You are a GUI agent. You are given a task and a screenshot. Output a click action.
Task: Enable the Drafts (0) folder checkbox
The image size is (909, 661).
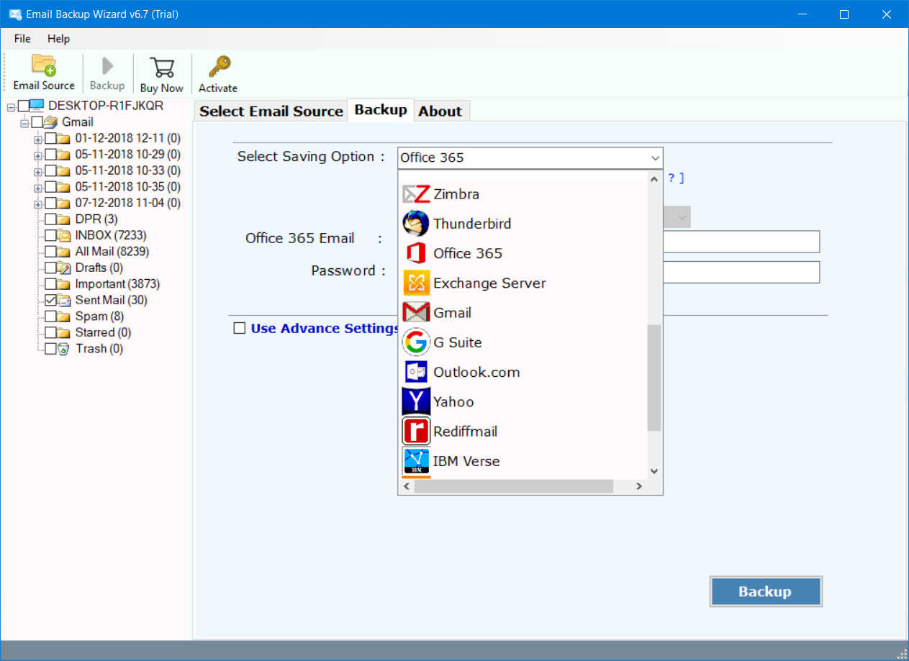[x=50, y=268]
